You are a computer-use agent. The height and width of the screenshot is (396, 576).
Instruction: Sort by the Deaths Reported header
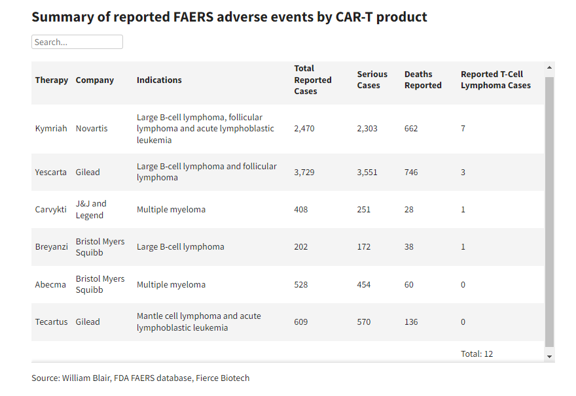point(423,80)
